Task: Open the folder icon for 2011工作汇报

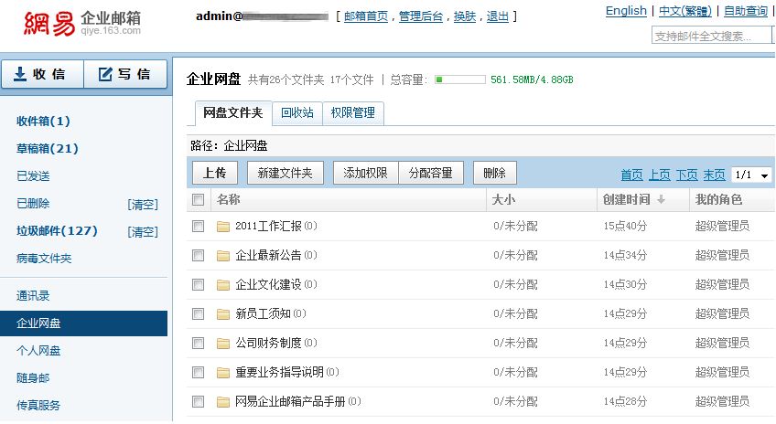Action: click(223, 227)
